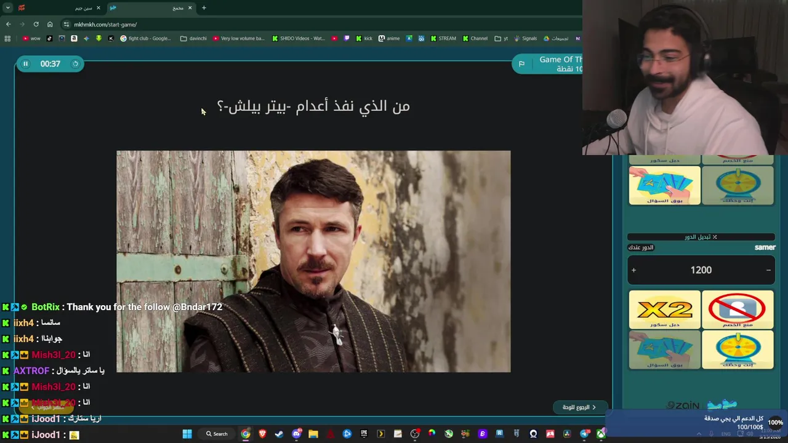Open Xbox app from taskbar

[x=601, y=434]
